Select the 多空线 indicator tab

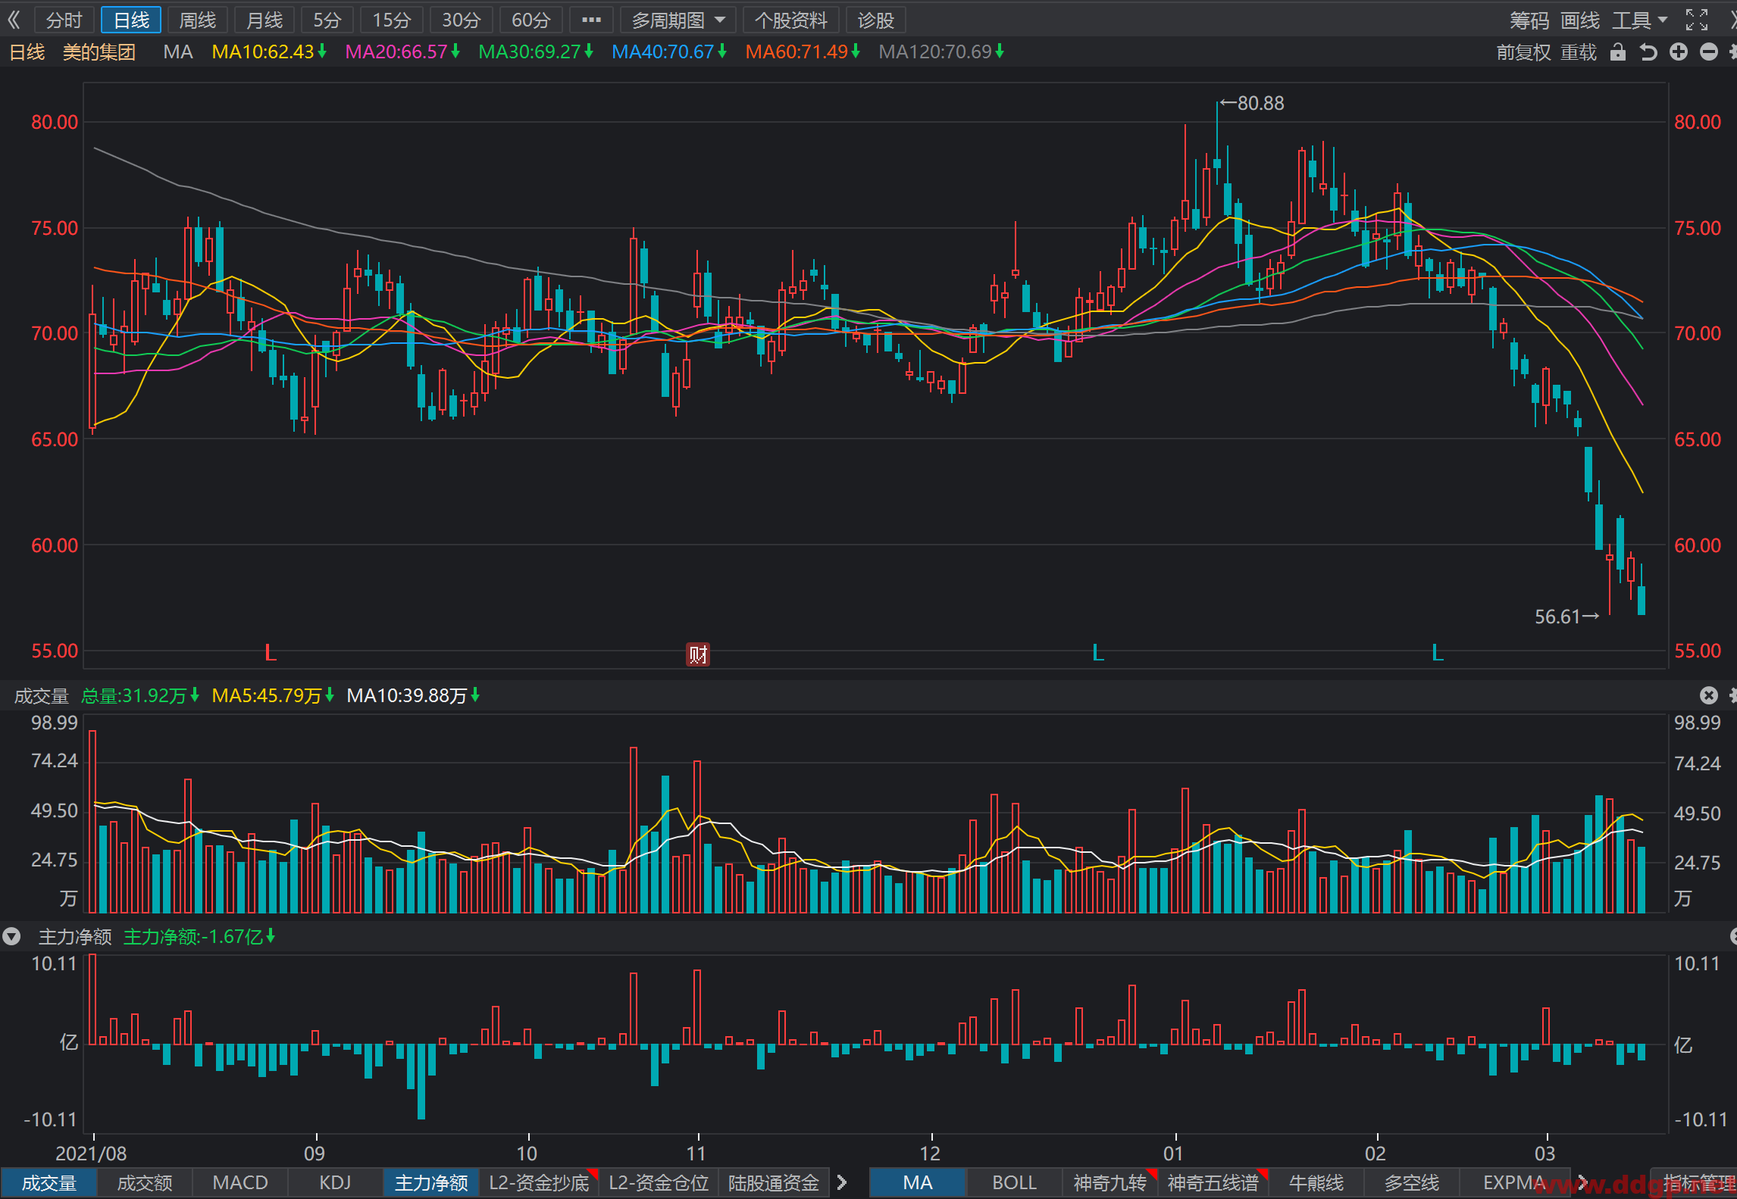1412,1183
